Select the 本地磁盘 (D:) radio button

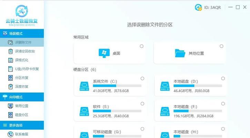coord(223,79)
